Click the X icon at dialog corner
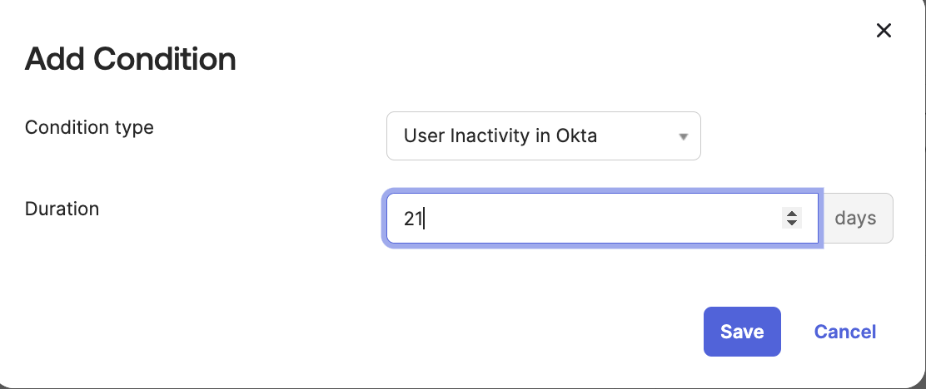The image size is (926, 389). [x=884, y=31]
